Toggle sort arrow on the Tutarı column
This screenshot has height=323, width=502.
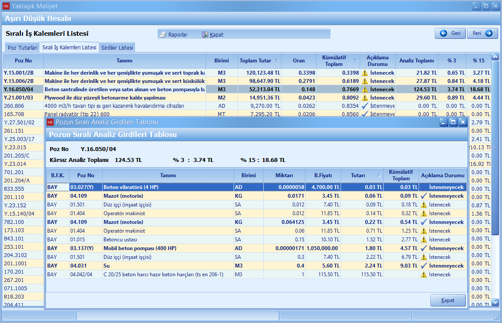379,175
